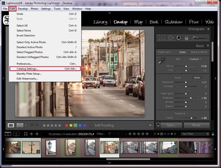Filter by red color label in filmstrip bar
This screenshot has width=221, height=168.
pos(155,134)
